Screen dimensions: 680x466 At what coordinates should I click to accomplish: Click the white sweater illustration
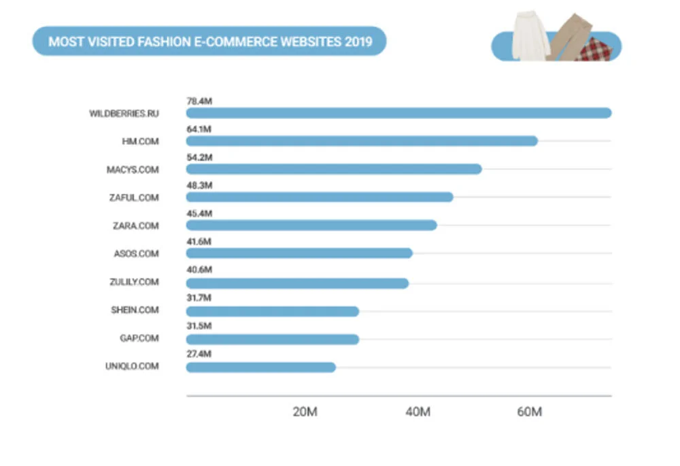click(x=531, y=37)
